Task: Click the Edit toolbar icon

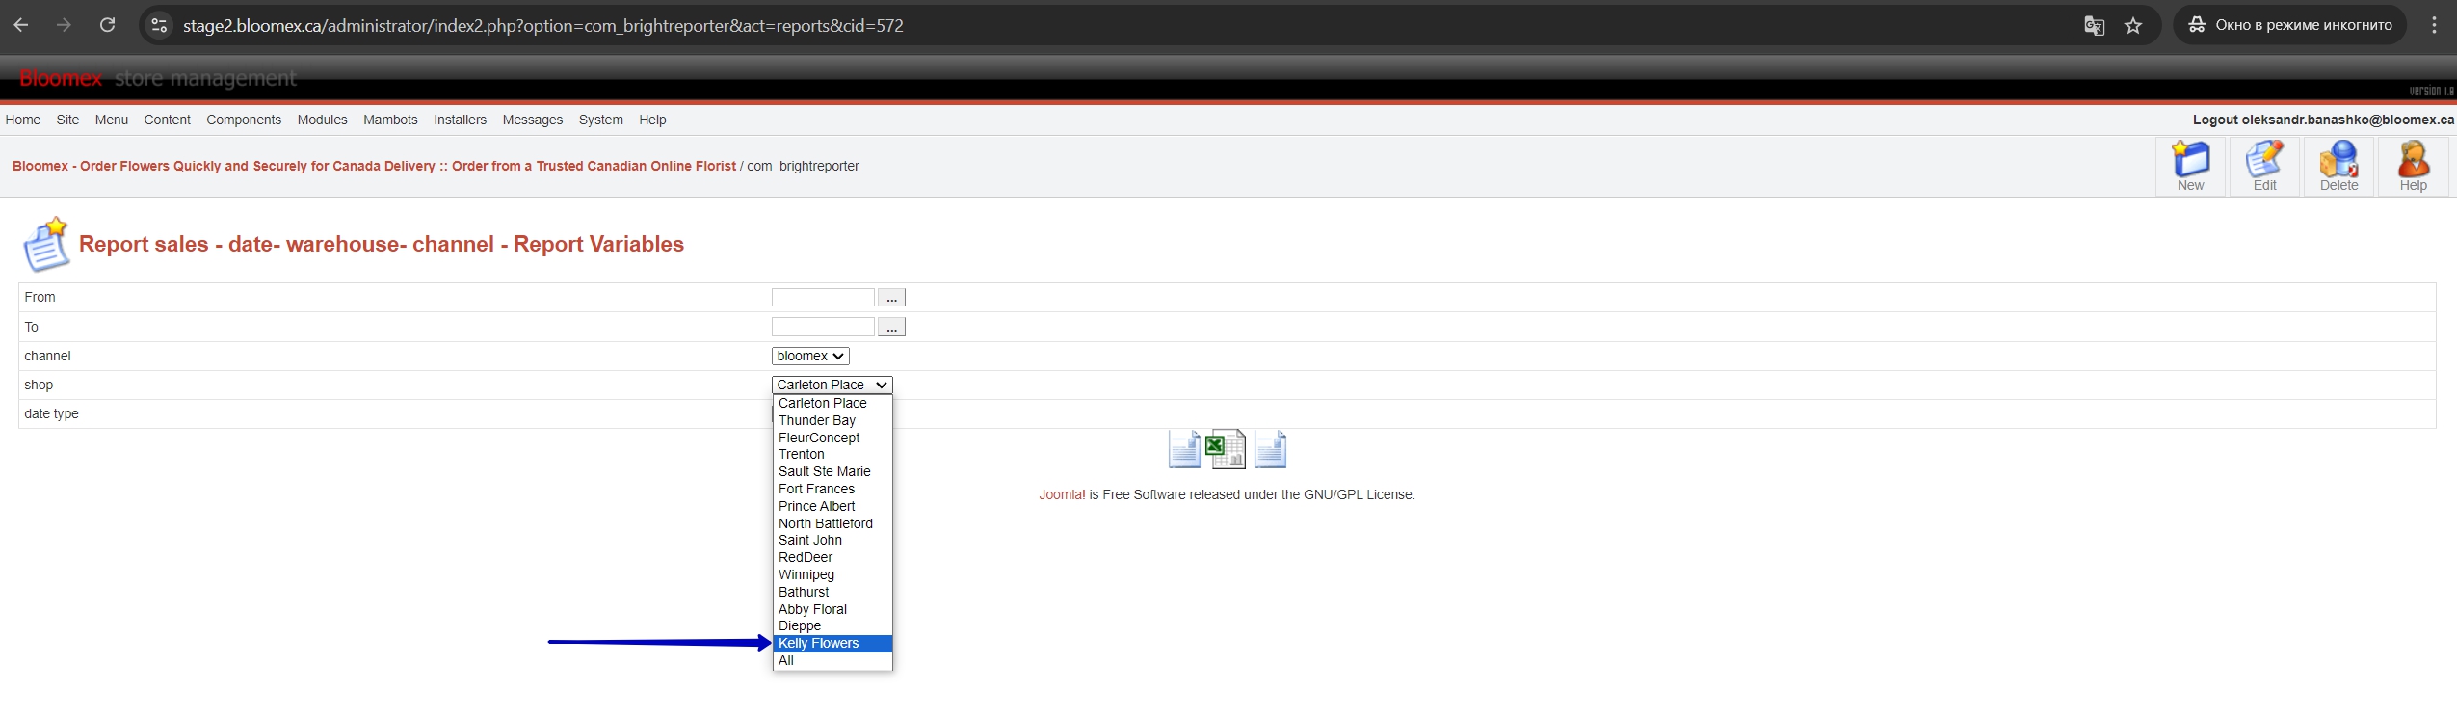Action: (2264, 167)
